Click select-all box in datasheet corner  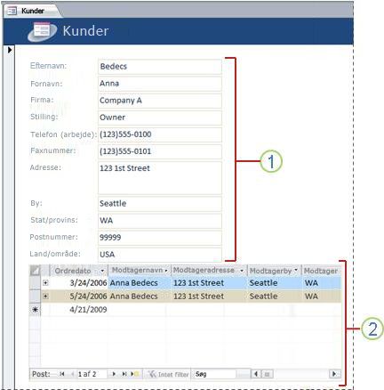click(x=35, y=271)
